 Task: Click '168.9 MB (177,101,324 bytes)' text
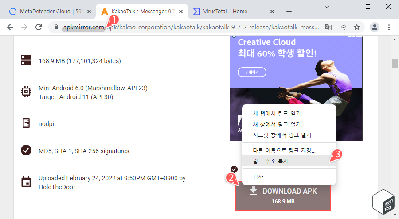pyautogui.click(x=80, y=61)
